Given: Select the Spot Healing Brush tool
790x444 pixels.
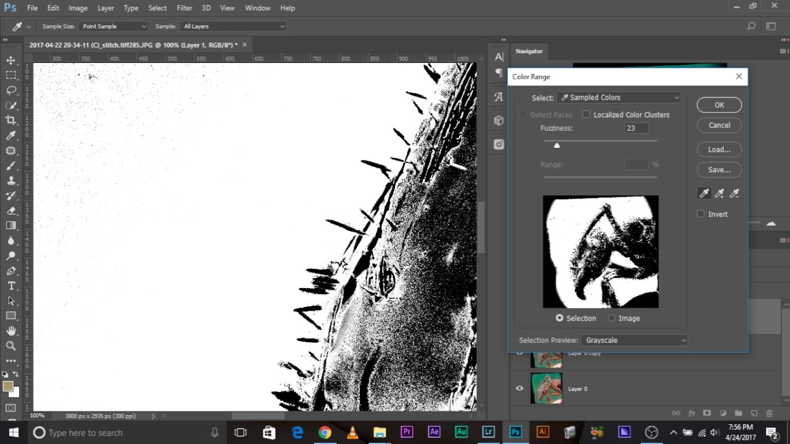Looking at the screenshot, I should tap(11, 150).
